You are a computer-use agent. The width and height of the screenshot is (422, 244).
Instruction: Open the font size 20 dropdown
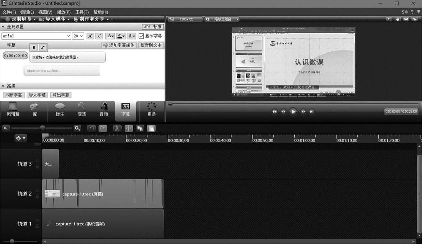point(82,36)
